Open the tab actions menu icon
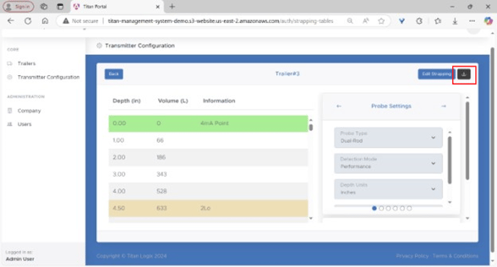This screenshot has height=267, width=497. pos(60,6)
